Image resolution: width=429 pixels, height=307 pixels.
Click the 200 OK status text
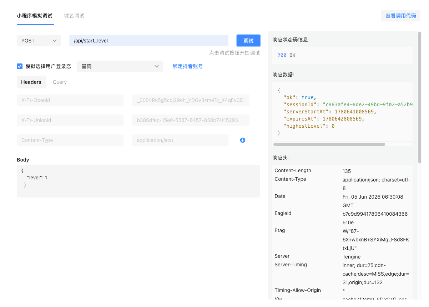point(286,55)
